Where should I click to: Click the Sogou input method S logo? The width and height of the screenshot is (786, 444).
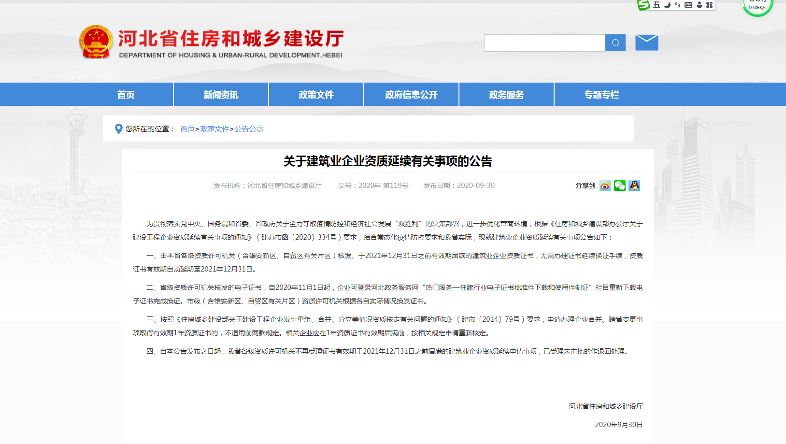pos(643,5)
